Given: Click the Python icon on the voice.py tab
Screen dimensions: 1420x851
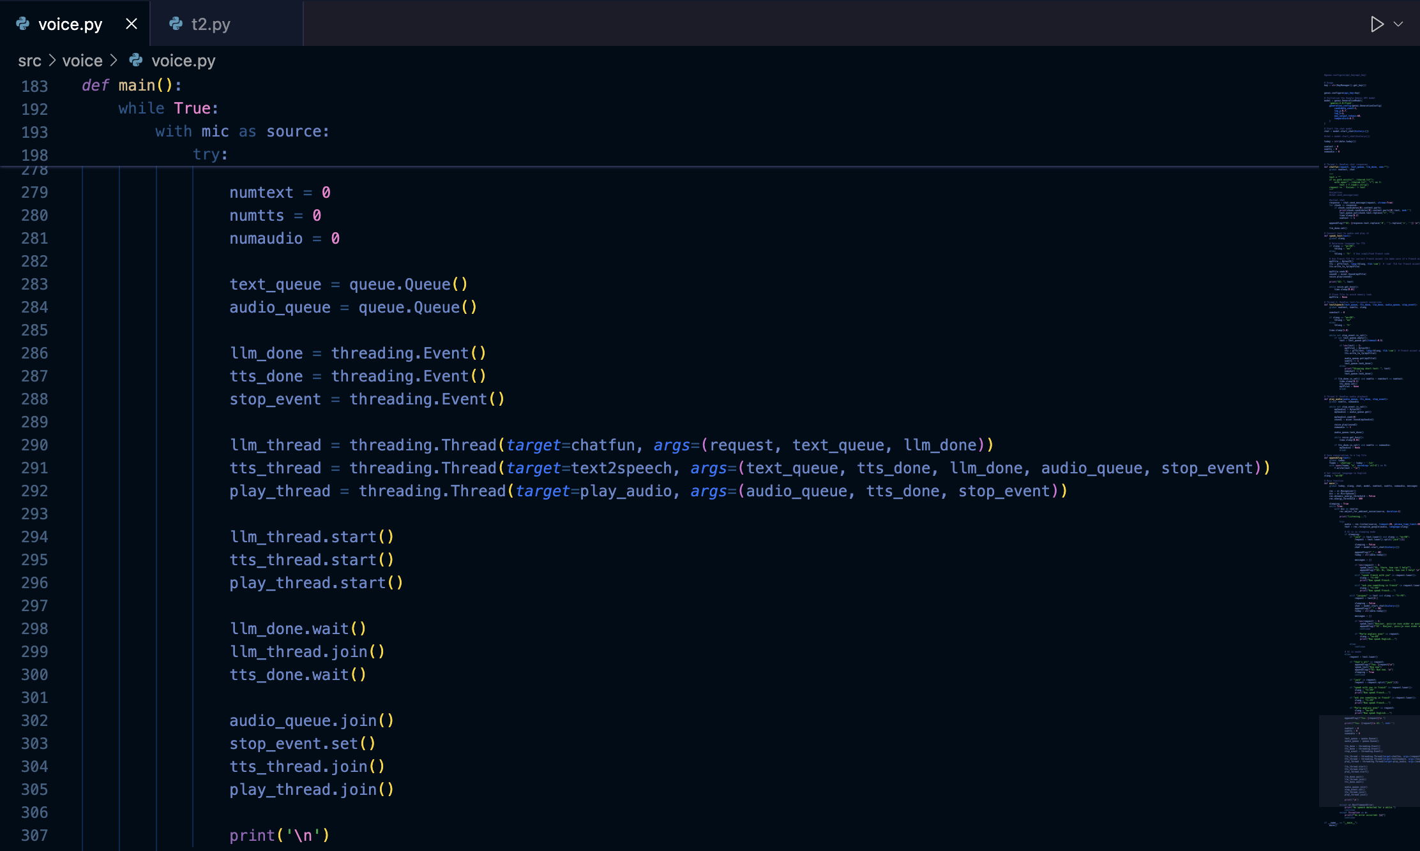Looking at the screenshot, I should pyautogui.click(x=23, y=24).
